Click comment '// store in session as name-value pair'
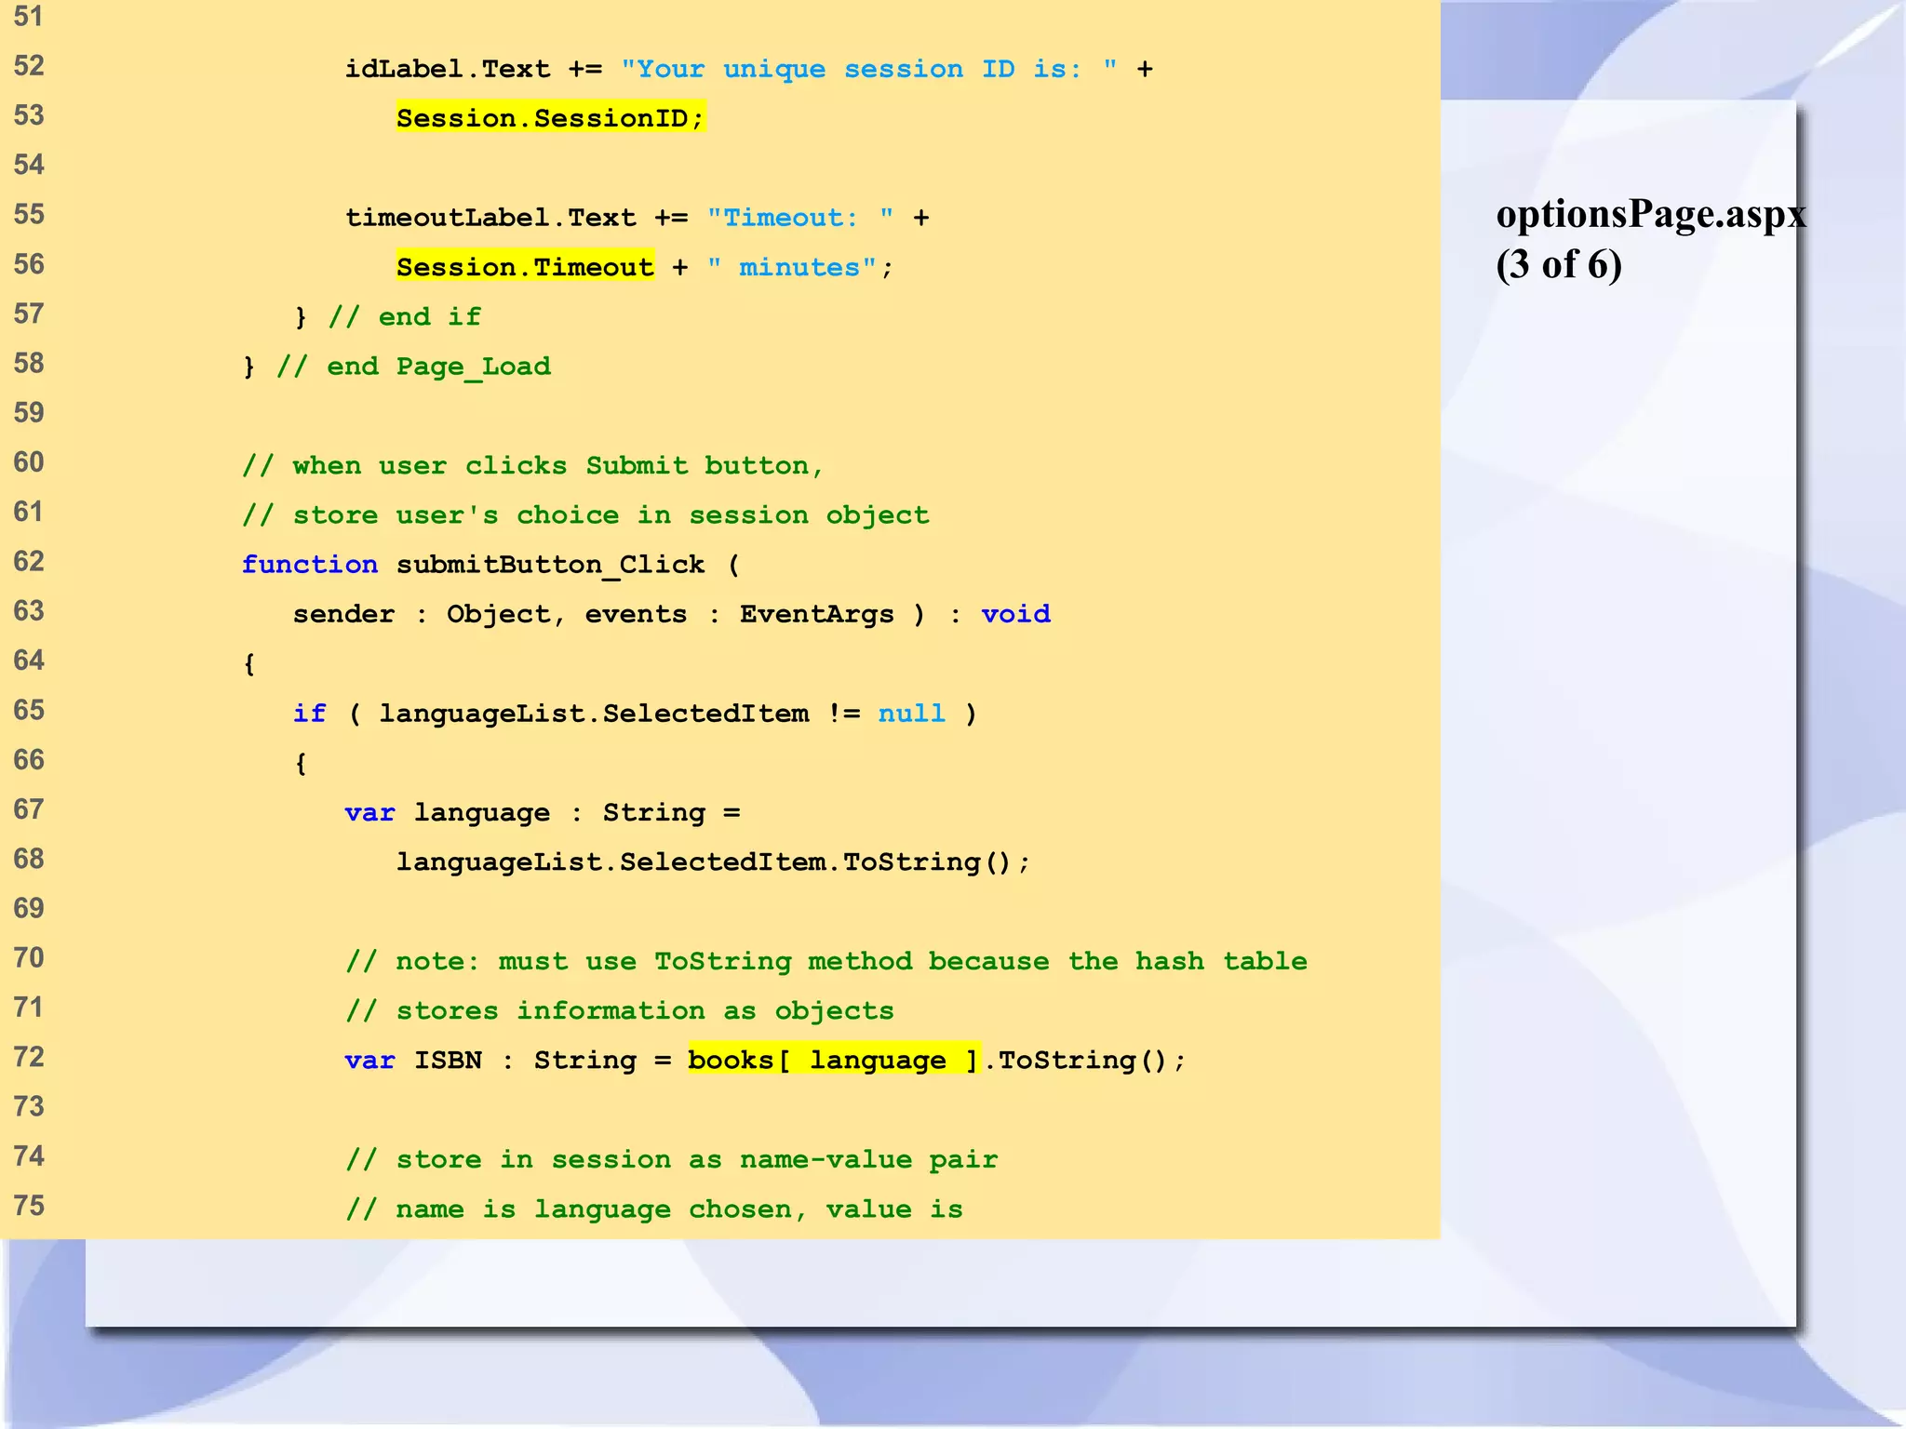1906x1429 pixels. (x=672, y=1159)
